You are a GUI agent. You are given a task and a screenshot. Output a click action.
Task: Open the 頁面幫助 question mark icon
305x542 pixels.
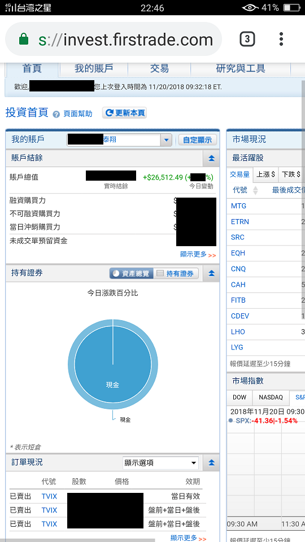(x=56, y=114)
